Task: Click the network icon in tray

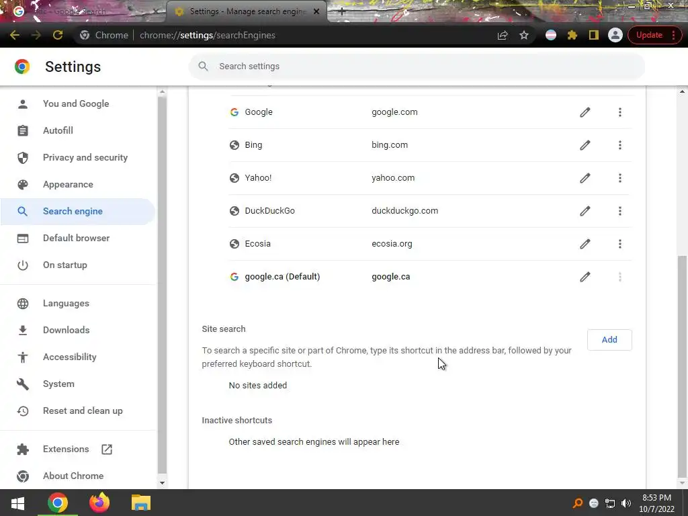Action: (x=610, y=503)
